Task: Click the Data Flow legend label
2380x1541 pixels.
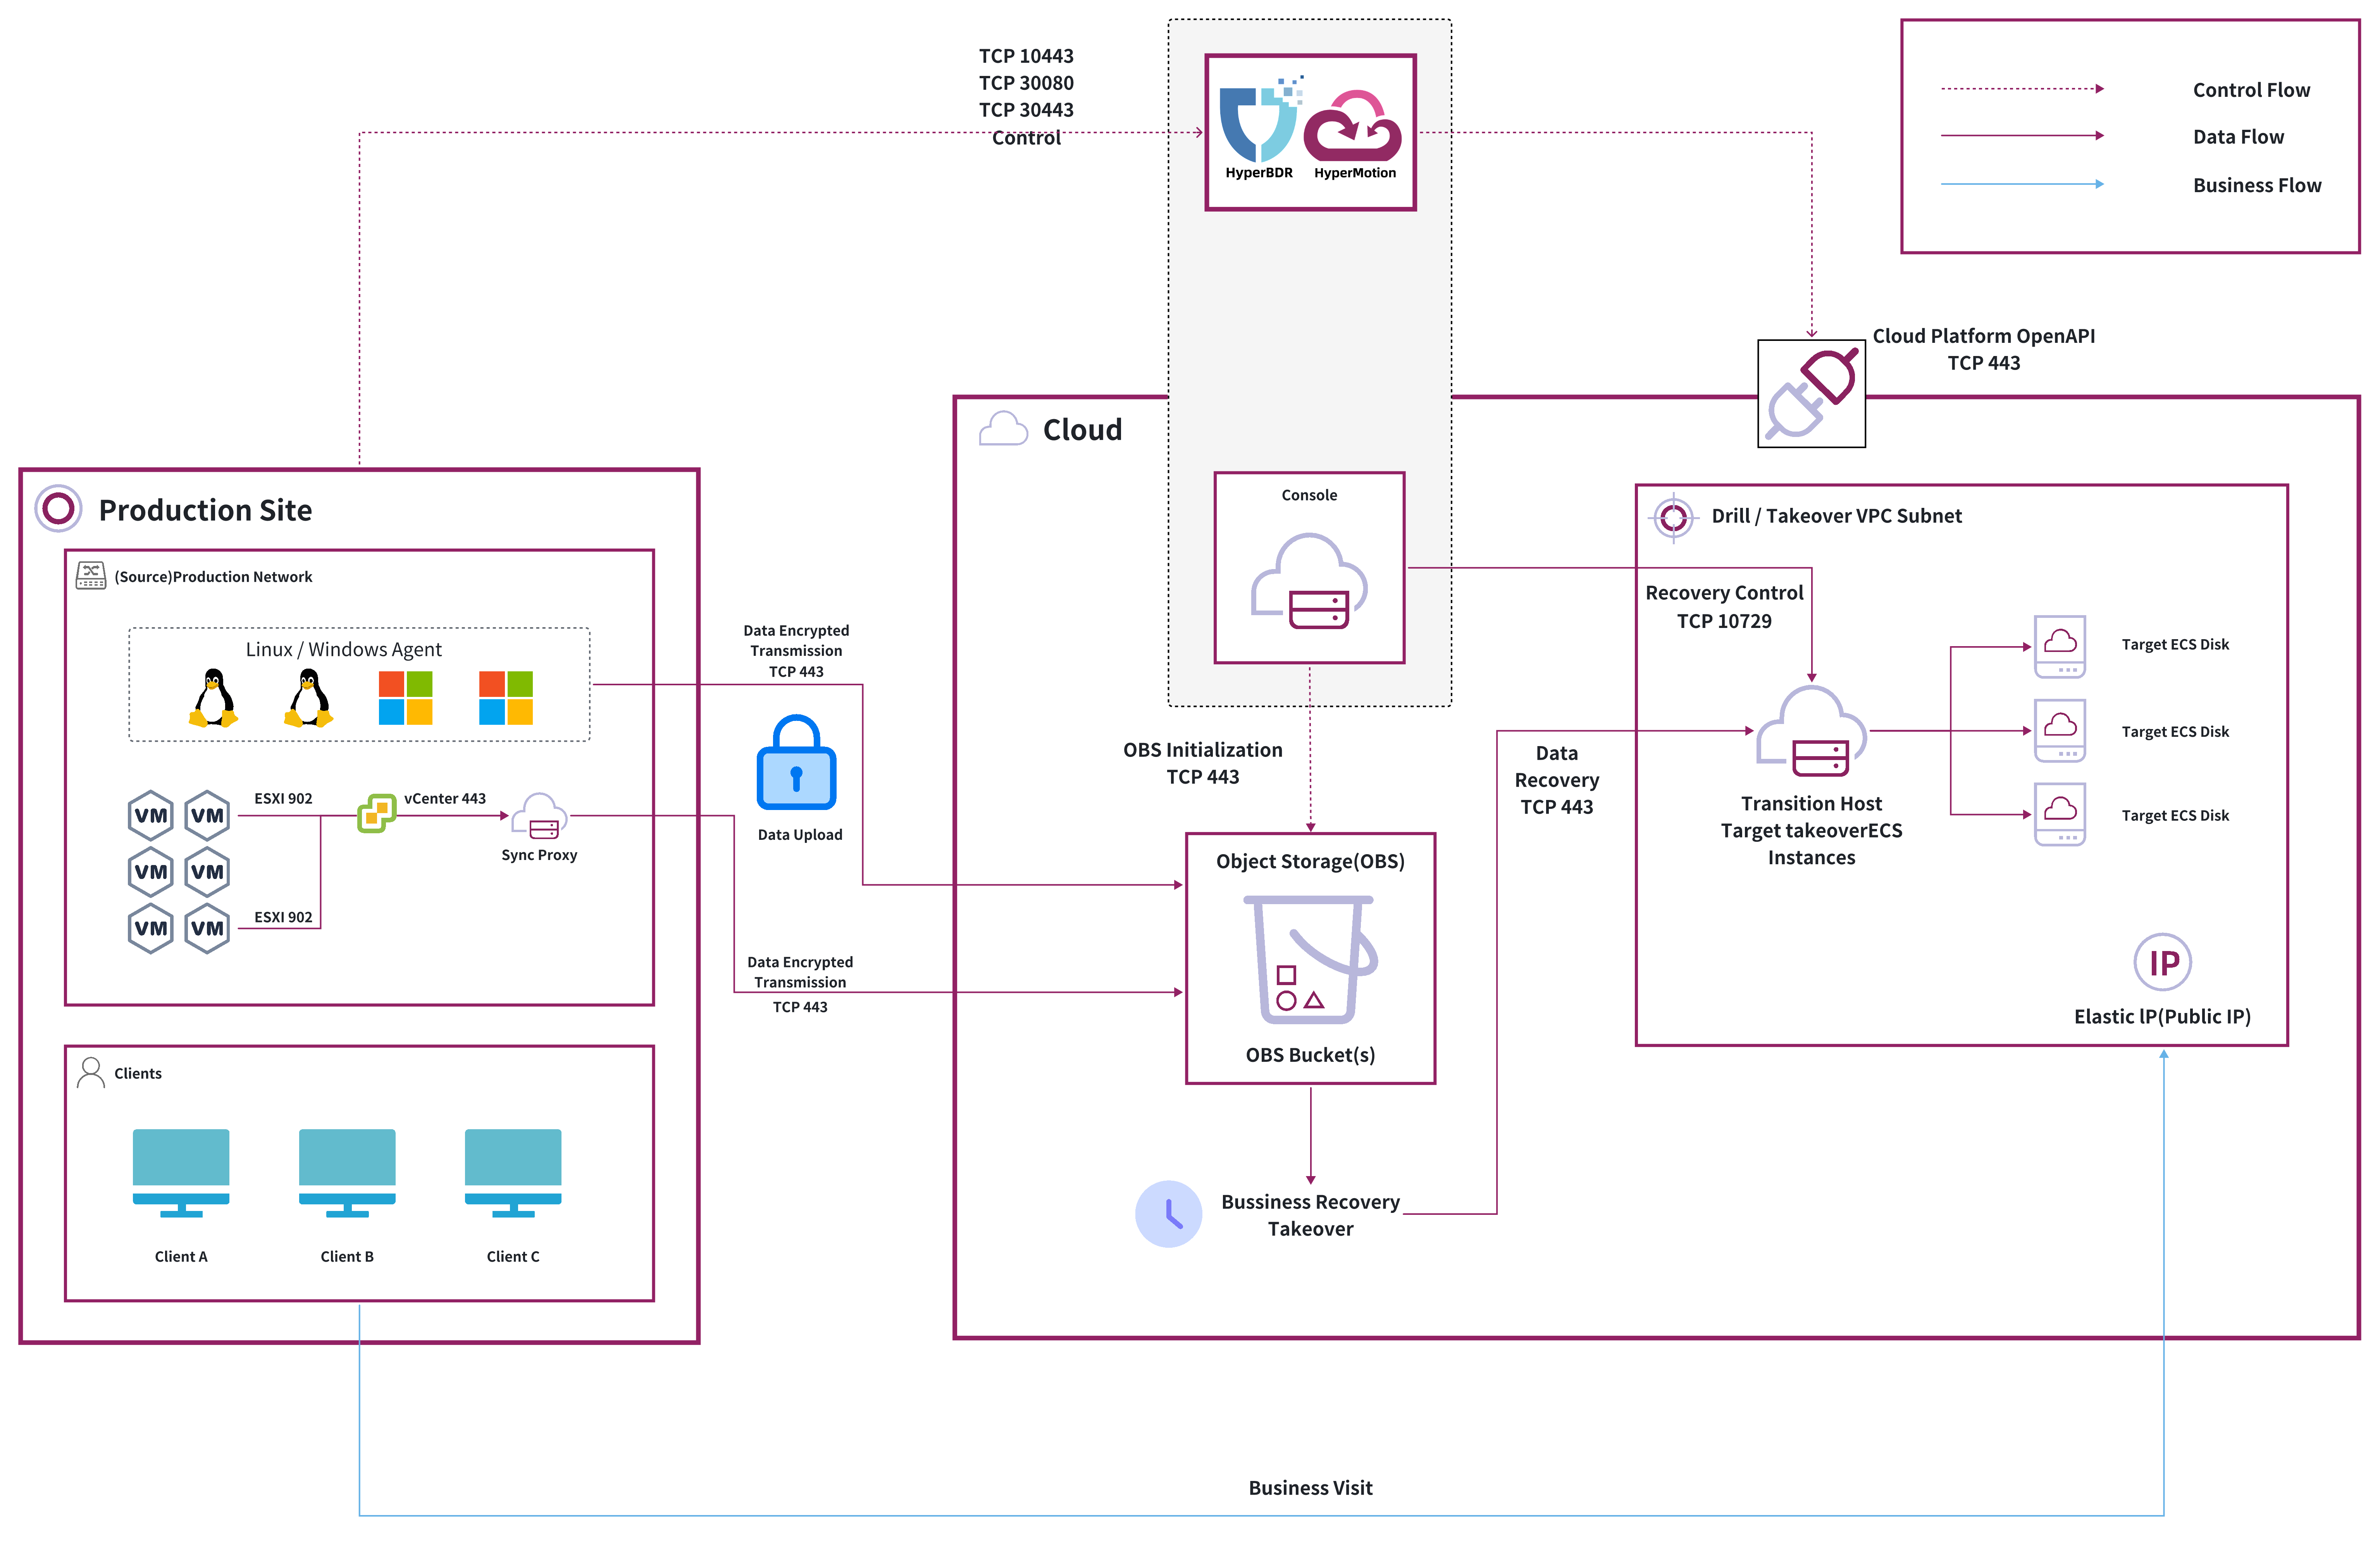Action: (2238, 137)
